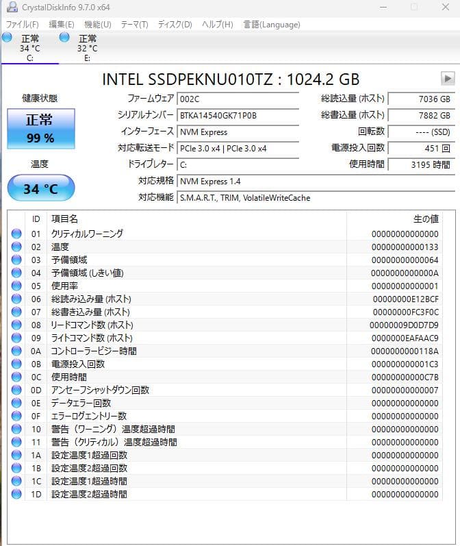Select the blue status orb for drive E:
Viewport: 460px width, 546px height.
tap(64, 37)
